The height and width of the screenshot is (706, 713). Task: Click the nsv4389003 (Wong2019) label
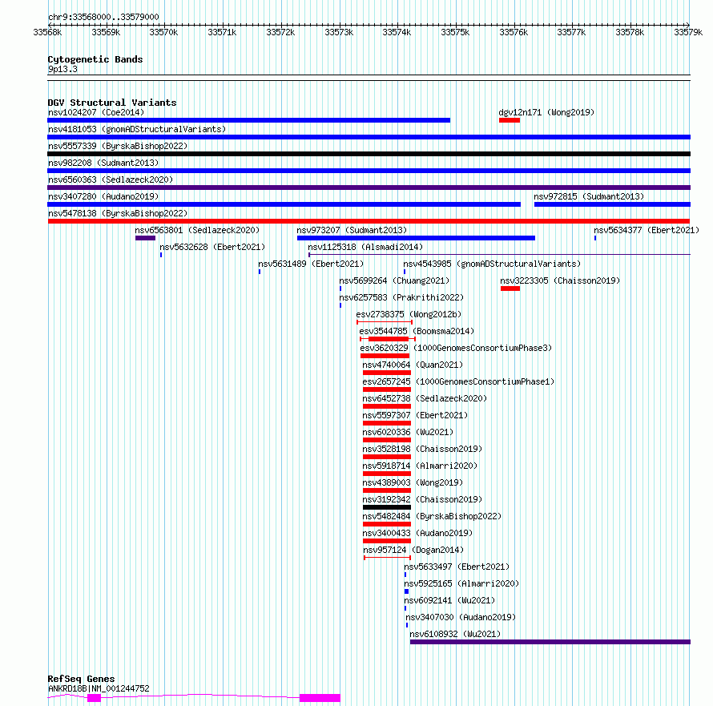pos(413,482)
